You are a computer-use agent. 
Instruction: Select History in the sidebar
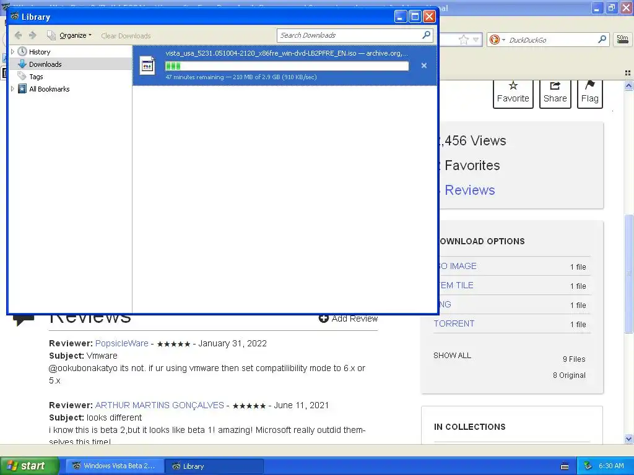(40, 52)
